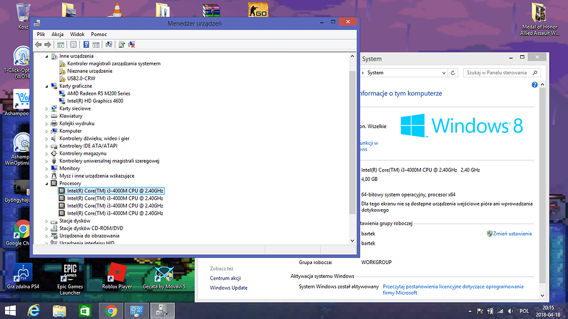This screenshot has height=319, width=568.
Task: Click the Help icon in the toolbar
Action: pos(87,44)
